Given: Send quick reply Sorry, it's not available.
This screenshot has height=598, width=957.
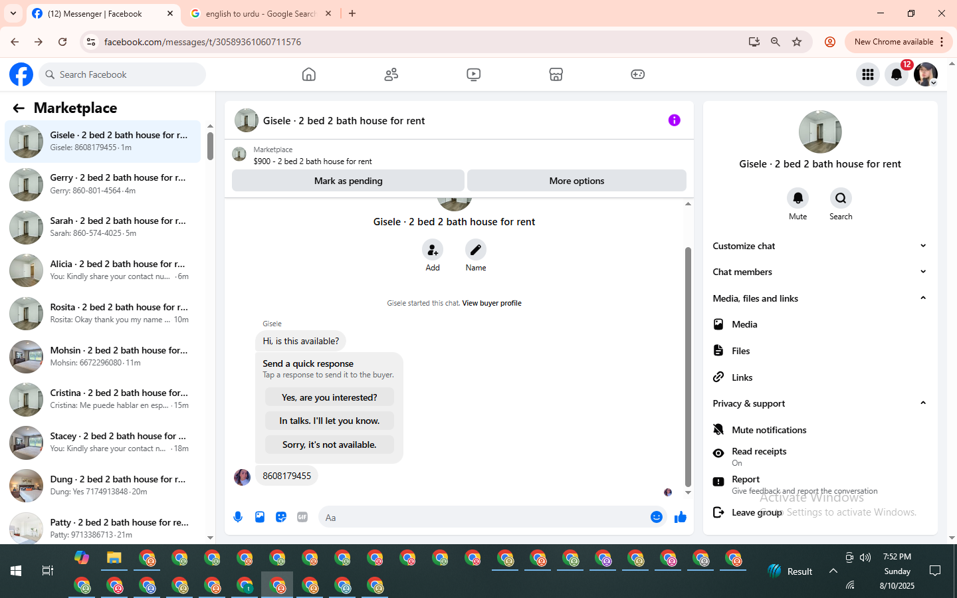Looking at the screenshot, I should pos(330,445).
